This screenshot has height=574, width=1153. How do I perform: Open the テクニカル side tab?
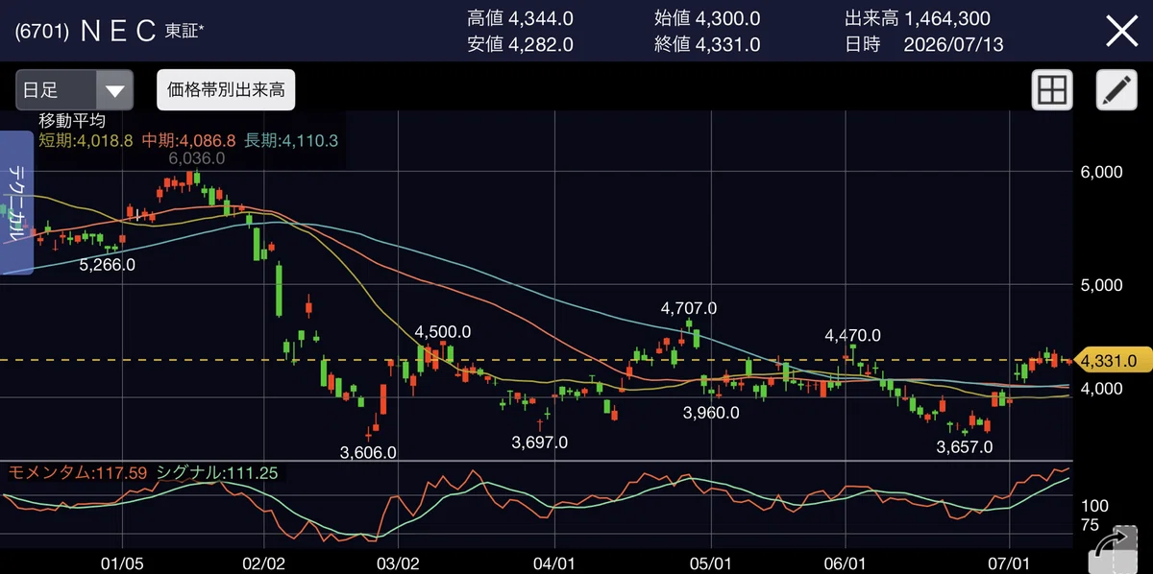(x=16, y=203)
